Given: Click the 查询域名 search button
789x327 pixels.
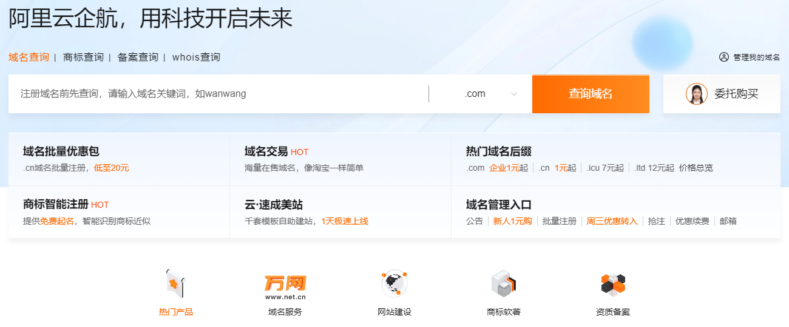Looking at the screenshot, I should 591,94.
